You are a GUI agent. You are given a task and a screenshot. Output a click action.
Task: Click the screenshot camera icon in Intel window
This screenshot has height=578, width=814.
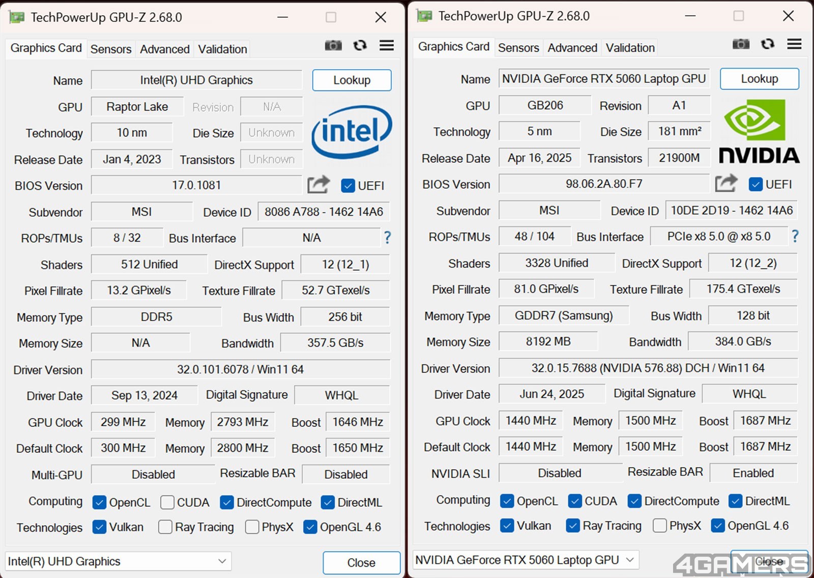pos(333,46)
